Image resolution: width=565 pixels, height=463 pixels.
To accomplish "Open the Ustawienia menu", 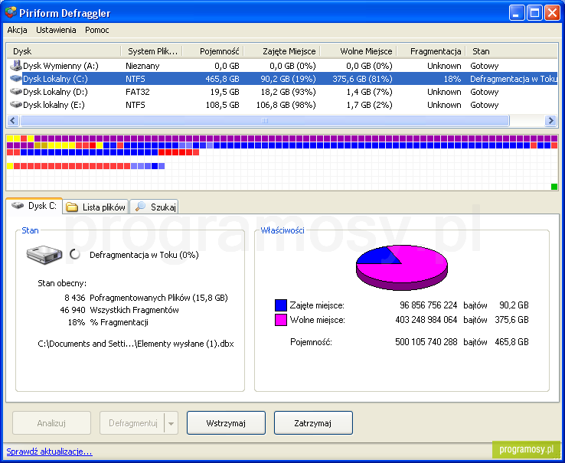I will pyautogui.click(x=56, y=30).
